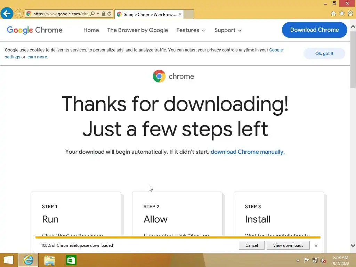The image size is (356, 267).
Task: Click the security lock icon
Action: 104,14
